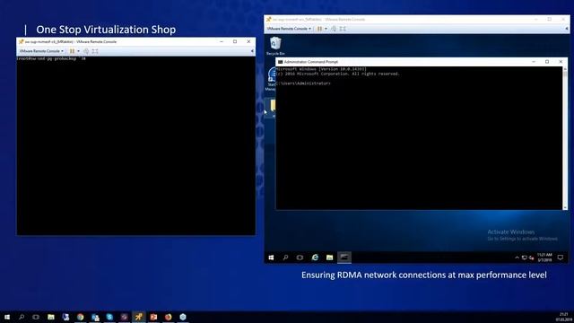574x323 pixels.
Task: Switch to VMware Remote Console in host taskbar
Action: pos(139,317)
